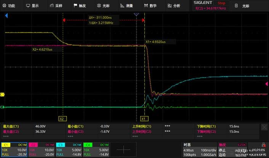
Task: Click the 4.90us horizontal delay value
Action: coord(189,150)
